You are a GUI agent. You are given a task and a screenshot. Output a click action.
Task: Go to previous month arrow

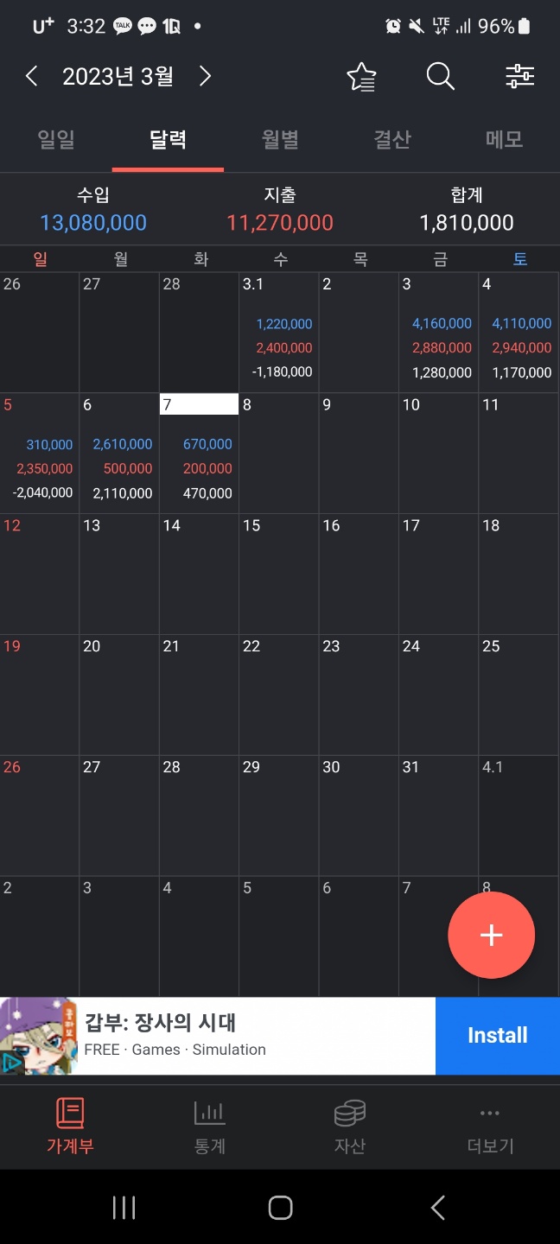coord(31,77)
